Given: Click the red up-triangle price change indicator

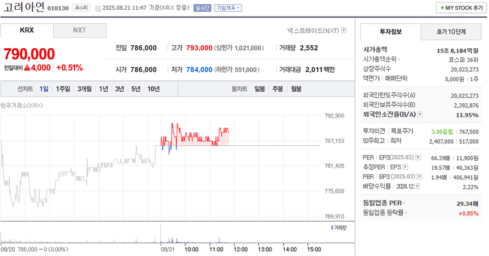Looking at the screenshot, I should pyautogui.click(x=27, y=68).
